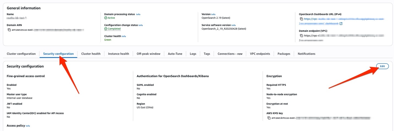This screenshot has width=394, height=131.
Task: Go to the Instance health tab
Action: click(x=118, y=54)
